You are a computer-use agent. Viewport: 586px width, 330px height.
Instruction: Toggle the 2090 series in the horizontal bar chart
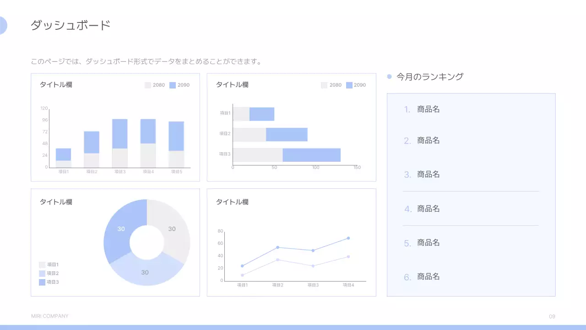[x=349, y=85]
